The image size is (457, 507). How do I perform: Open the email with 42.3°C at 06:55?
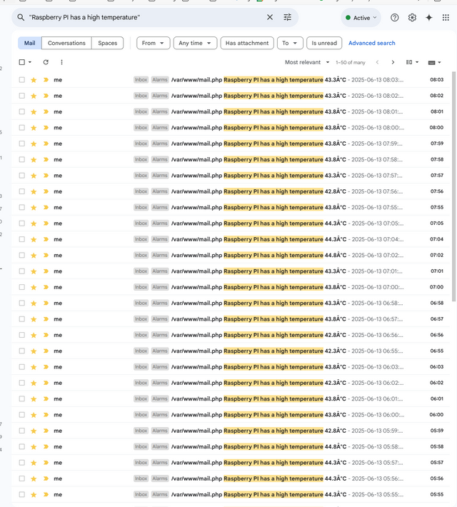[231, 351]
